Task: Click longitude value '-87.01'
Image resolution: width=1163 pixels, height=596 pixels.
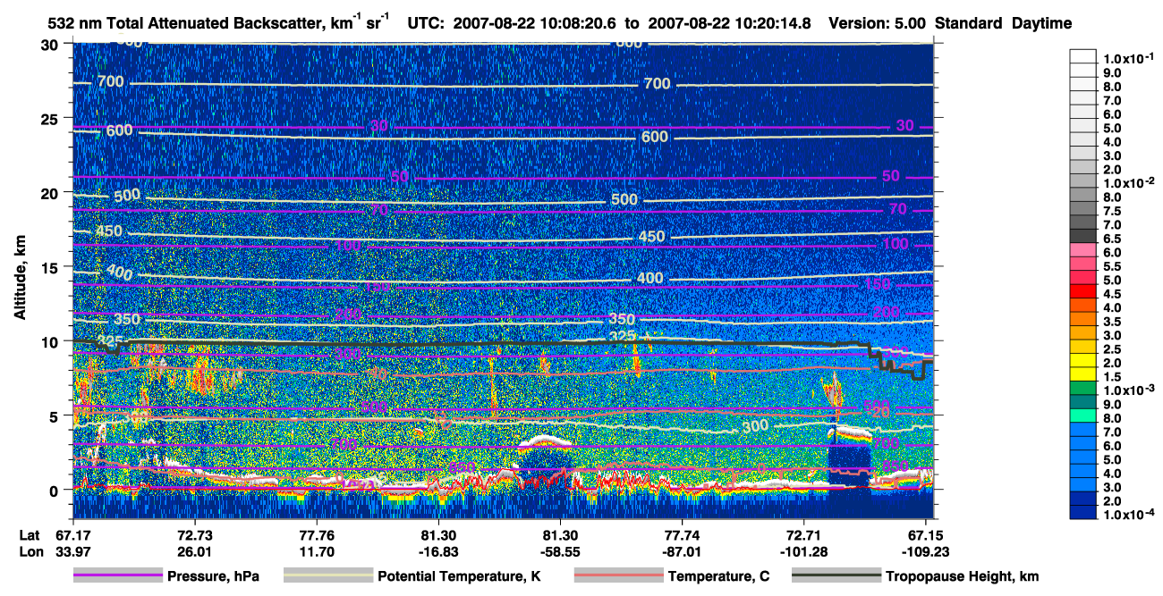Action: [682, 550]
